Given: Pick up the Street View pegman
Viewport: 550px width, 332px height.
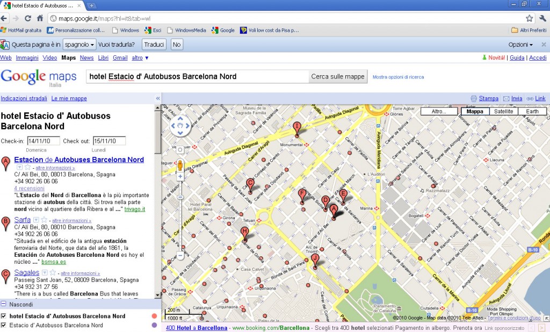Looking at the screenshot, I should [180, 165].
